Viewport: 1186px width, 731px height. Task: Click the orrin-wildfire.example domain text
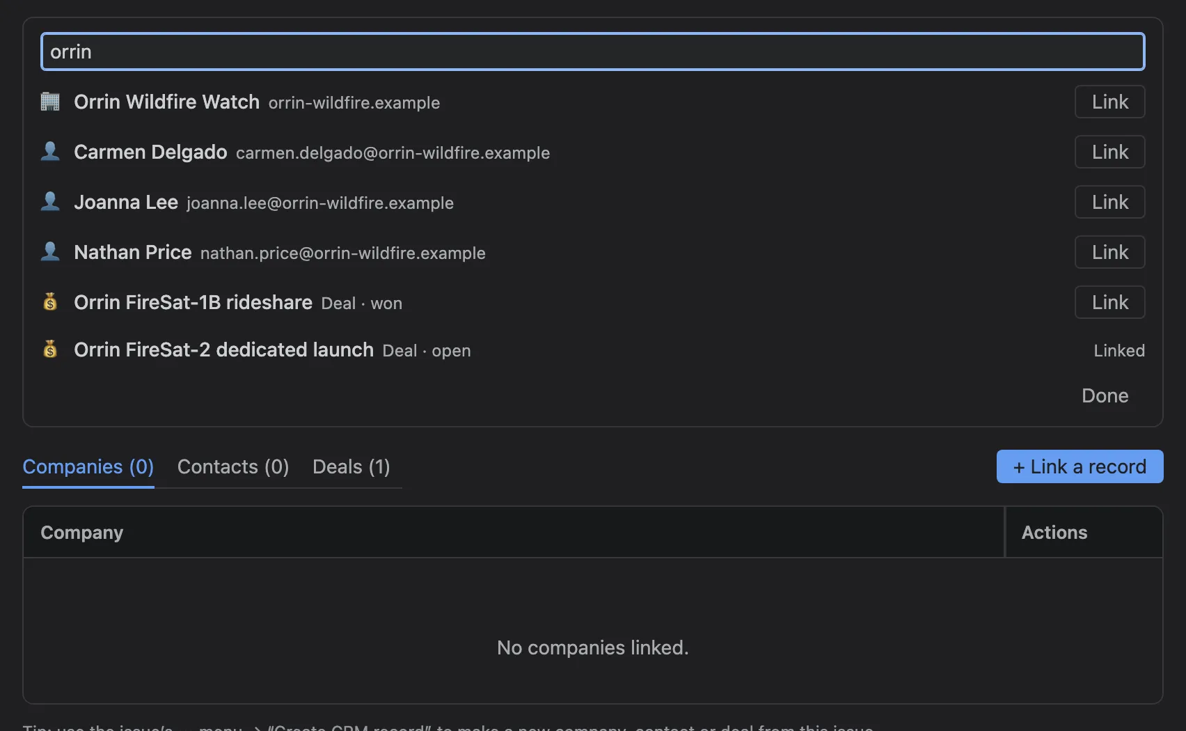[x=354, y=103]
